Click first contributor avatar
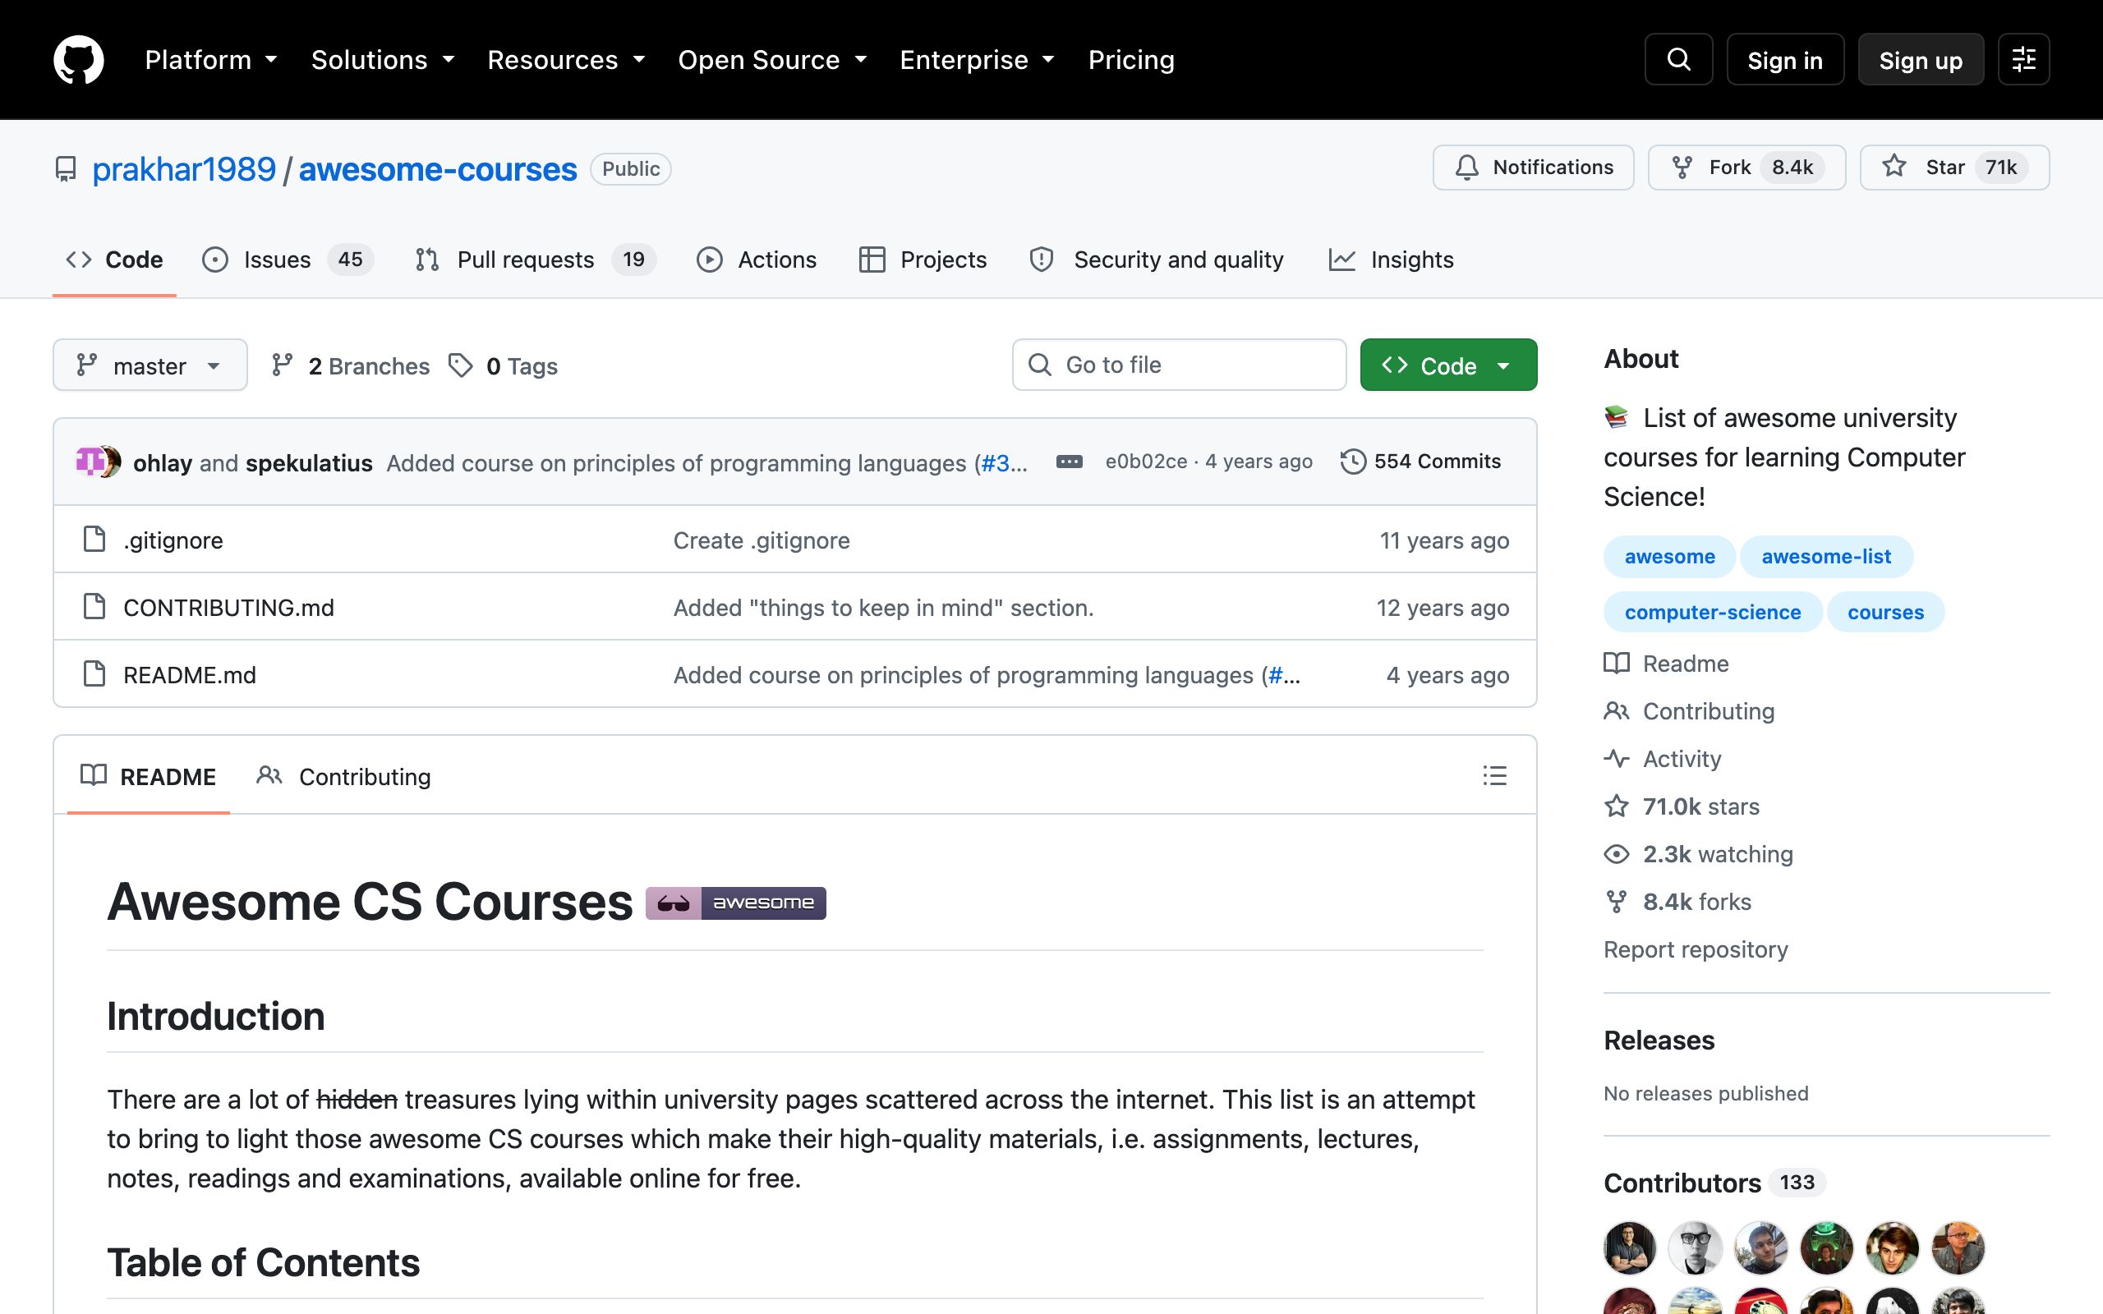The image size is (2103, 1314). 1629,1247
